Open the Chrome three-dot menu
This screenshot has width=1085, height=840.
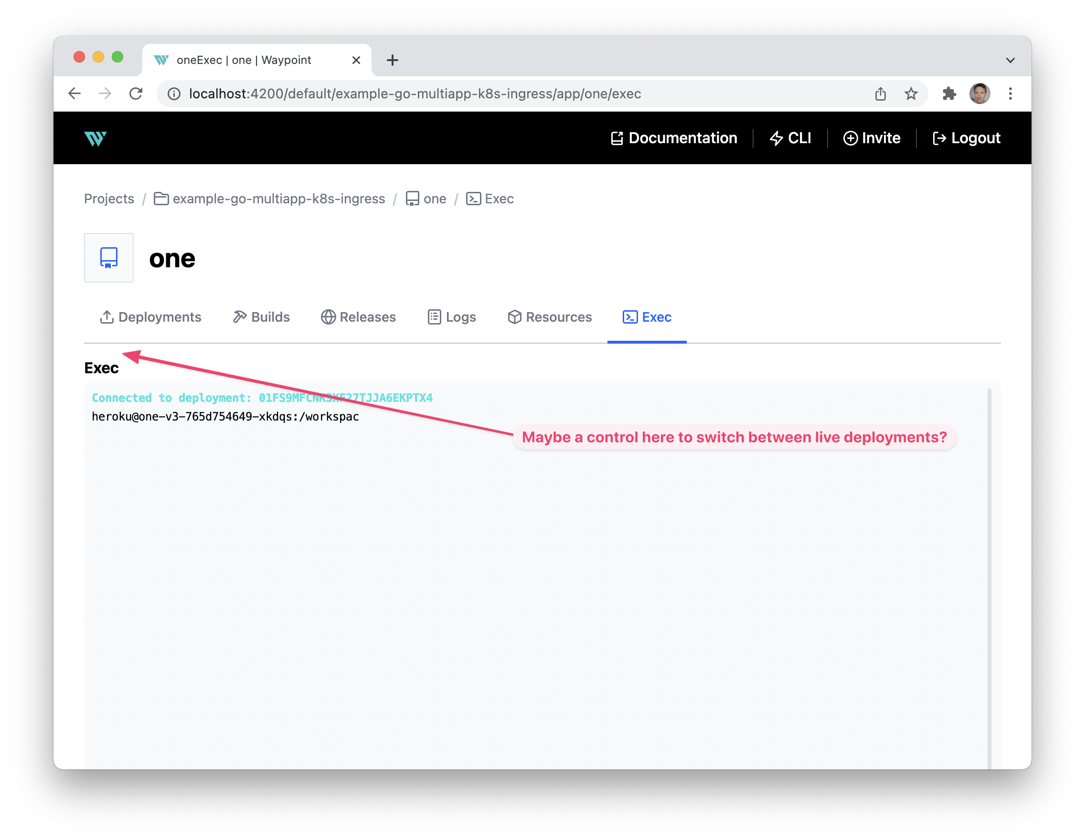click(x=1010, y=94)
